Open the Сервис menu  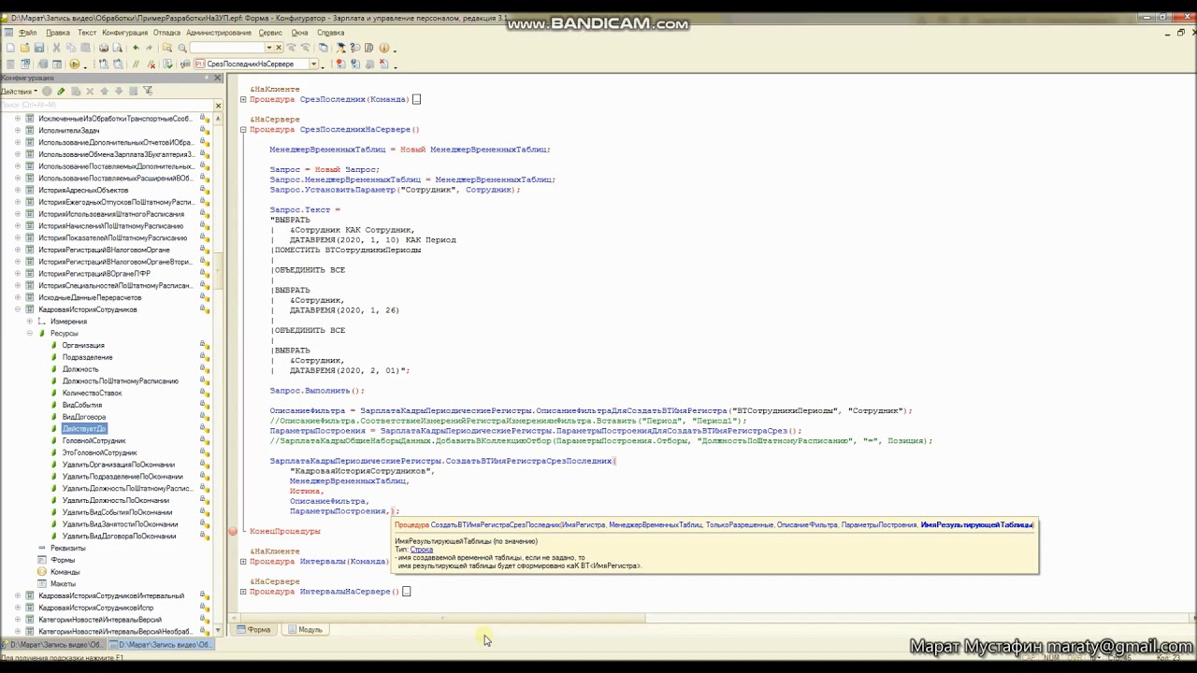pyautogui.click(x=272, y=33)
